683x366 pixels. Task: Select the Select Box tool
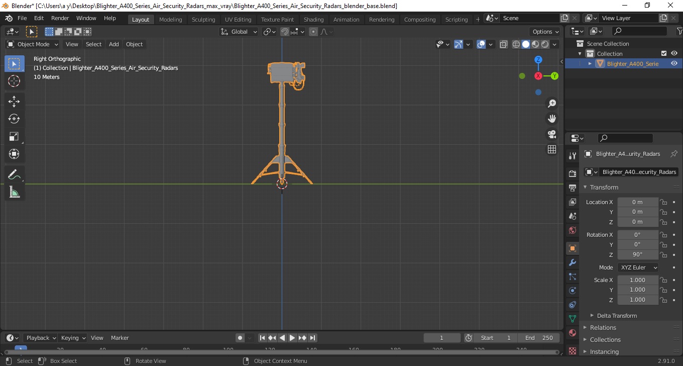click(x=14, y=64)
